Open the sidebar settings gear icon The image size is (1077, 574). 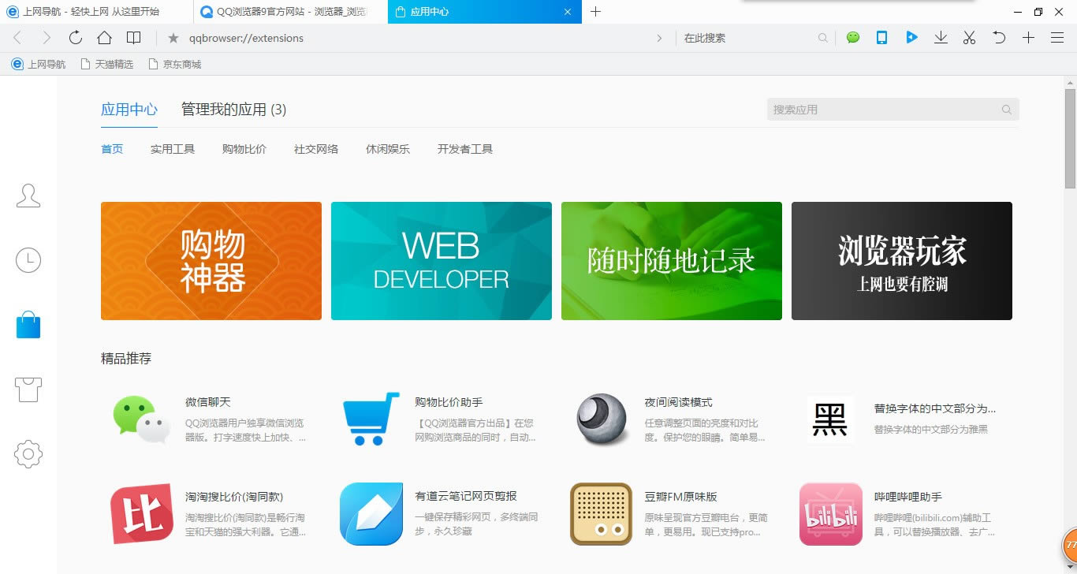pyautogui.click(x=28, y=453)
